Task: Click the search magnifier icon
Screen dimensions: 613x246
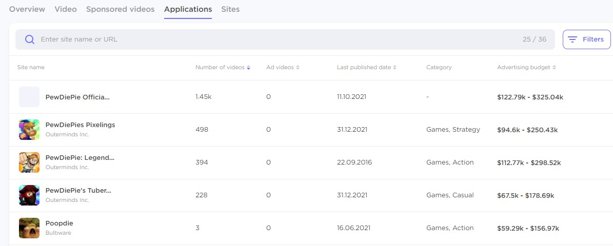Action: (30, 39)
